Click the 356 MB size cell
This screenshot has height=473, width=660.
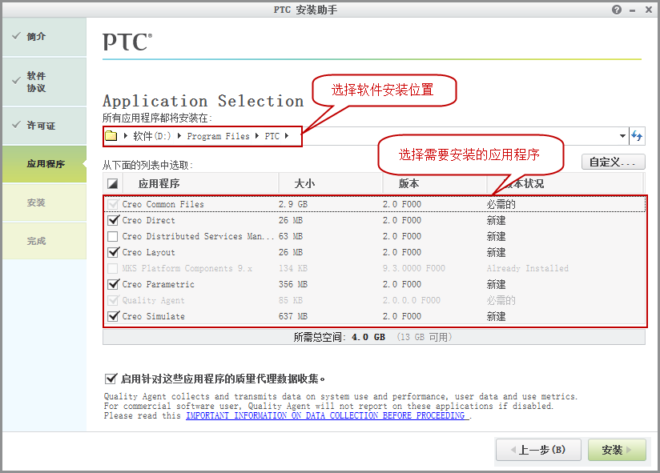(x=293, y=284)
